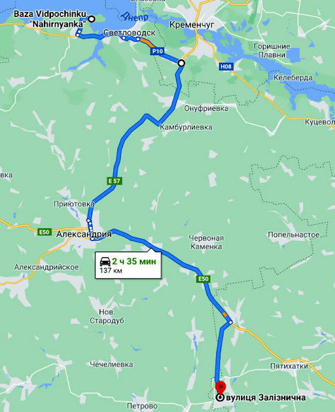Click the H08 road shield
Image resolution: width=335 pixels, height=412 pixels.
pyautogui.click(x=226, y=66)
